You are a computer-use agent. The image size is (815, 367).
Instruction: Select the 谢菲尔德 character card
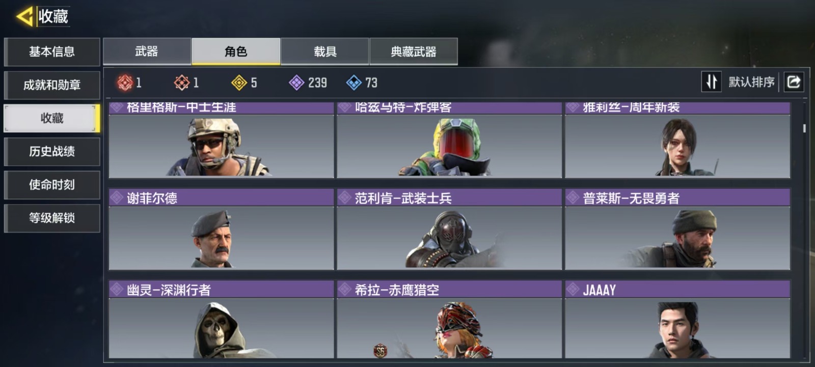point(221,229)
